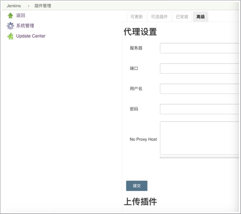Click the green up-arrow 返回 icon
This screenshot has width=241, height=214.
(x=10, y=16)
